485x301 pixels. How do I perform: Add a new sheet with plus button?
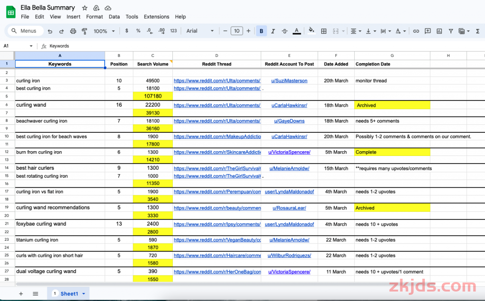tap(21, 293)
